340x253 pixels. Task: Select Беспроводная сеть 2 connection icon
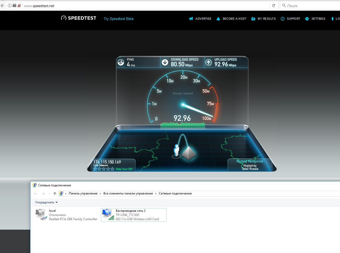108,215
